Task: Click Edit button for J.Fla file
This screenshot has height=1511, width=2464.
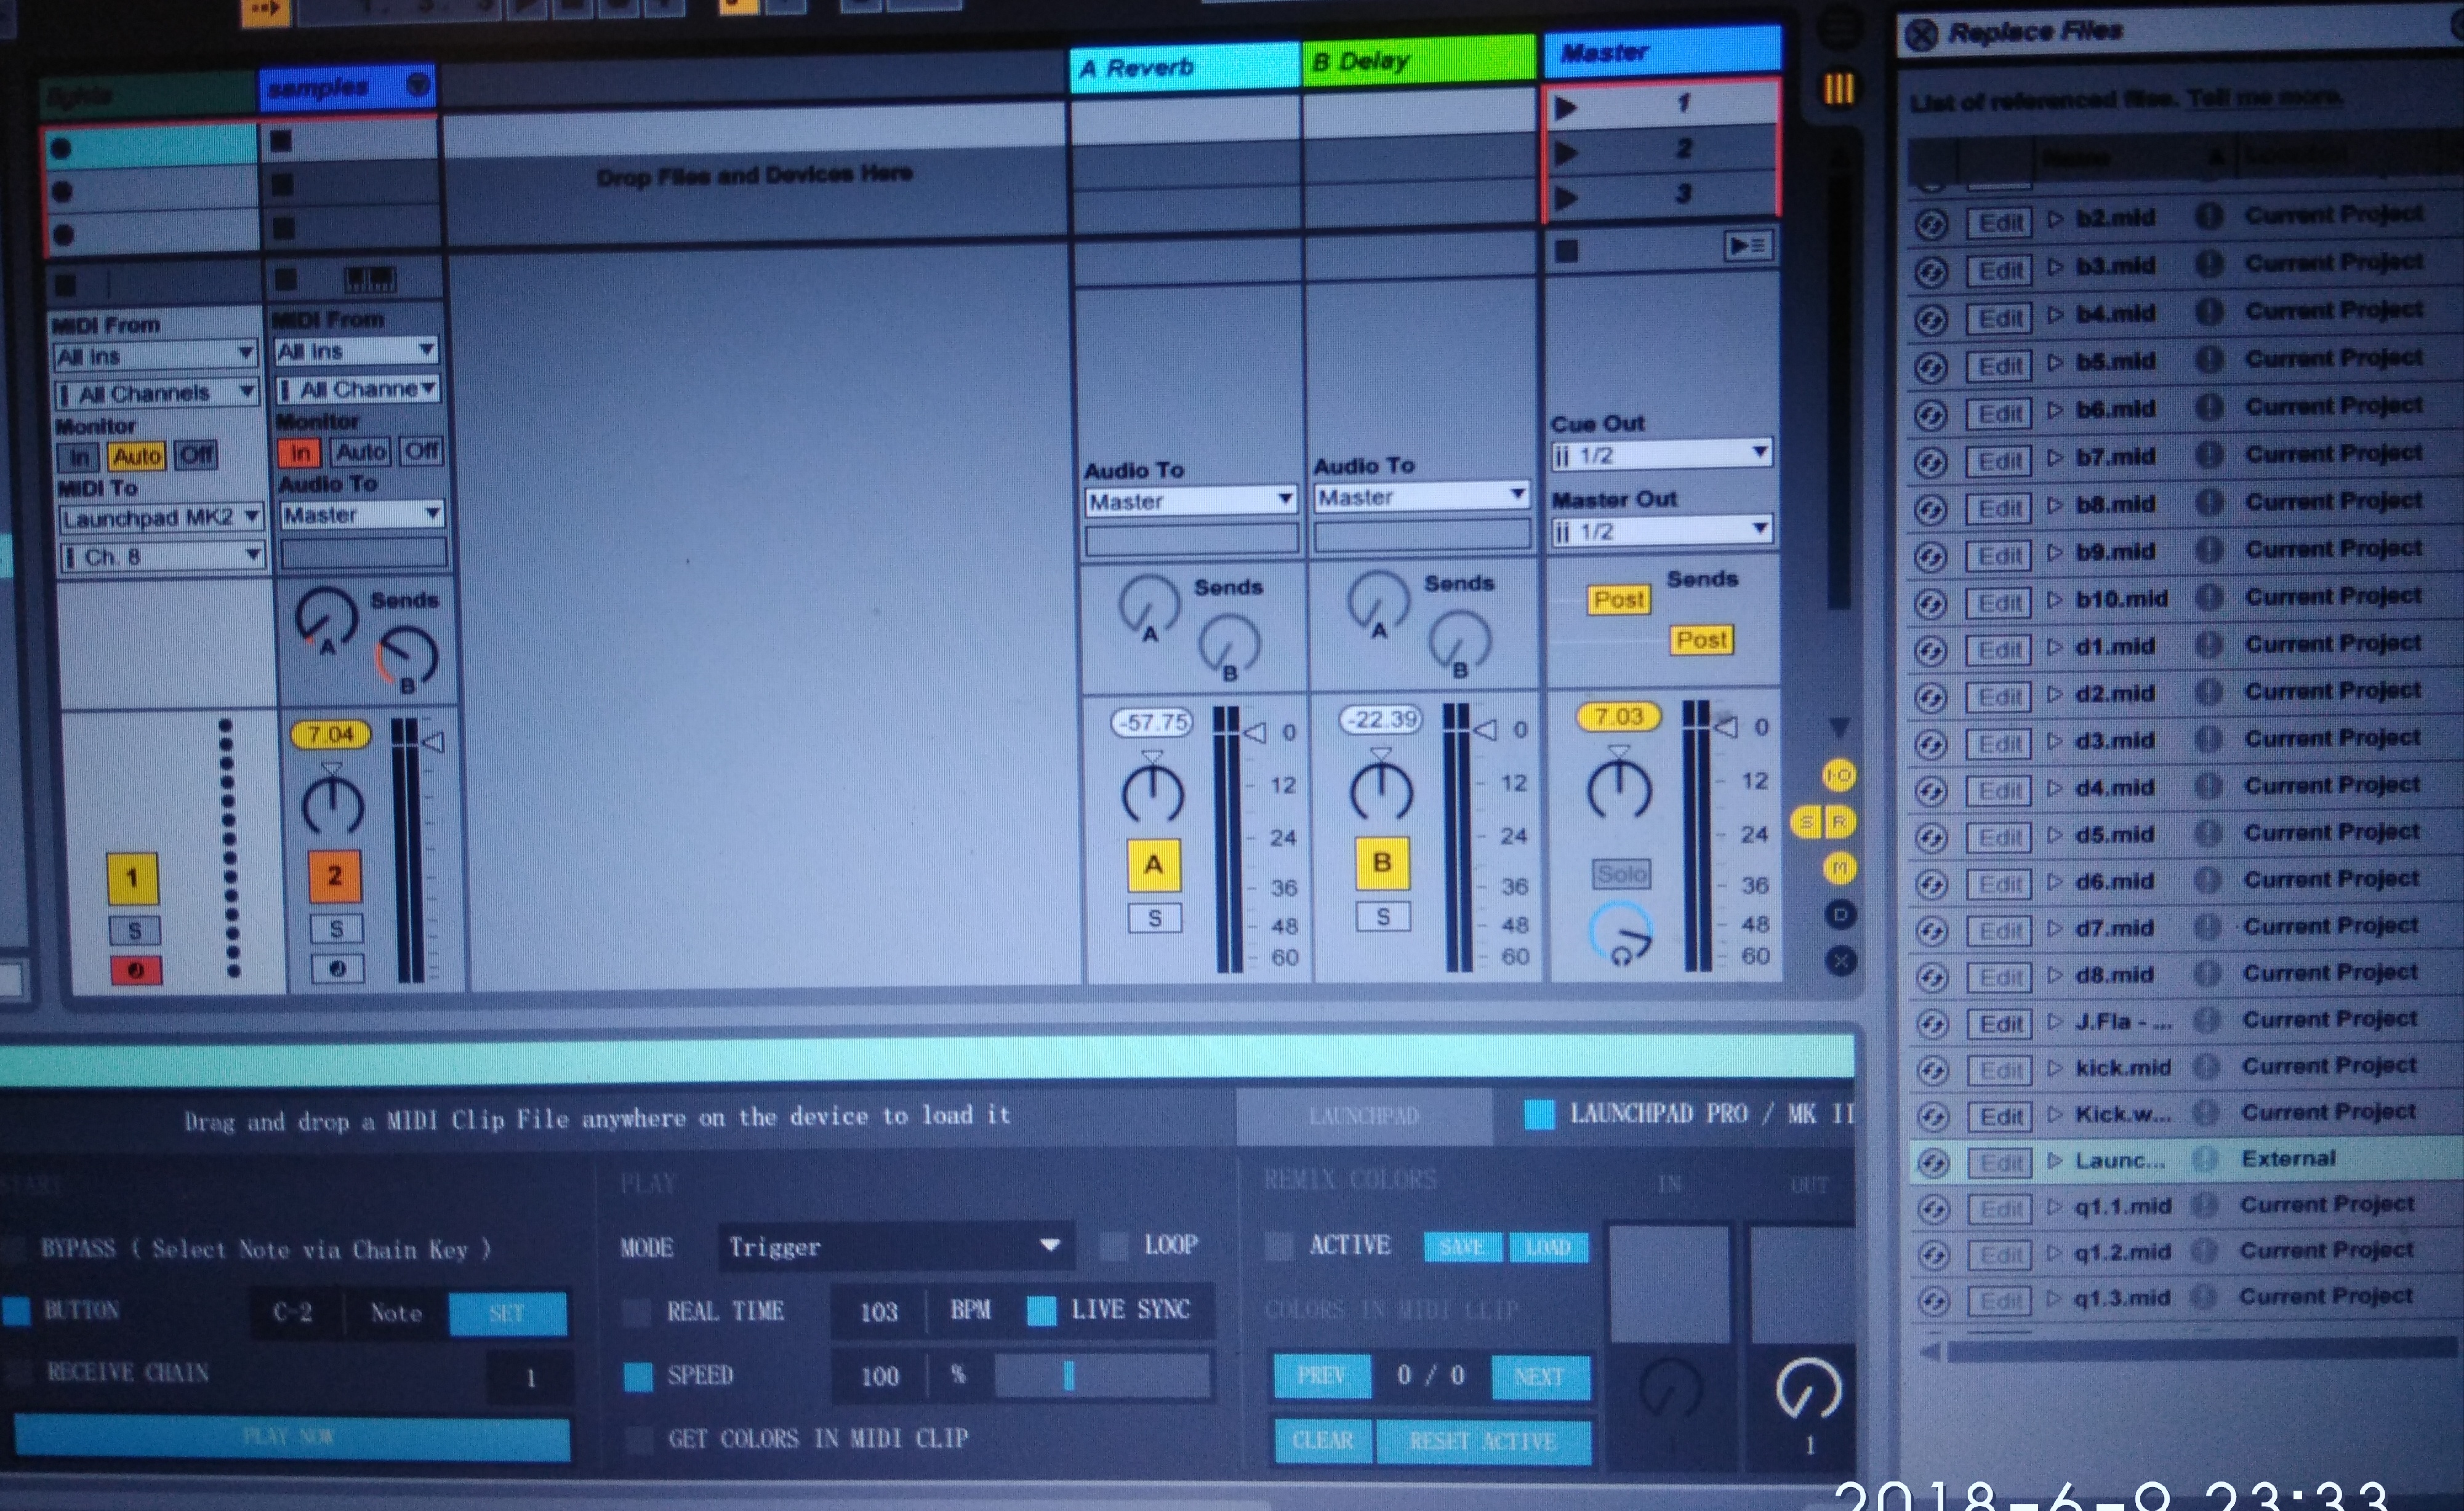Action: pos(2000,1024)
